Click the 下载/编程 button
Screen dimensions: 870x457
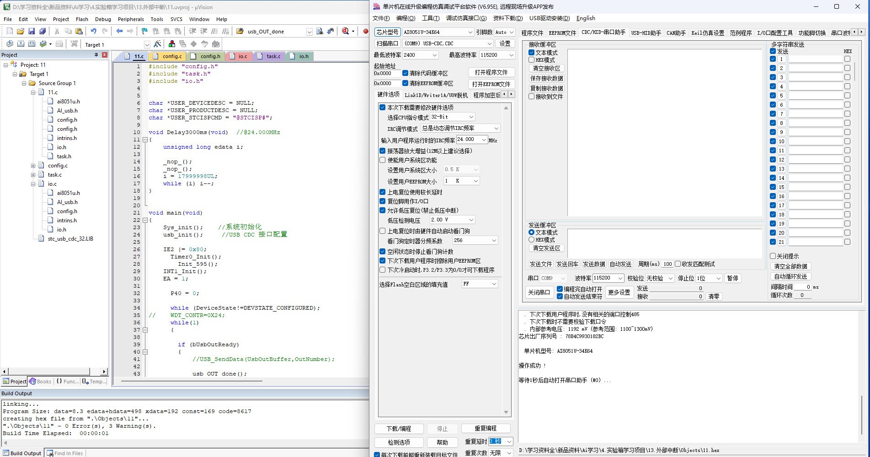click(399, 429)
